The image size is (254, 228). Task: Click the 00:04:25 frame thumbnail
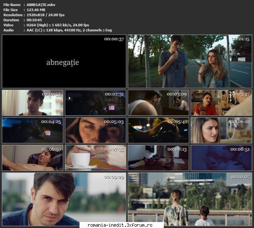click(x=33, y=130)
